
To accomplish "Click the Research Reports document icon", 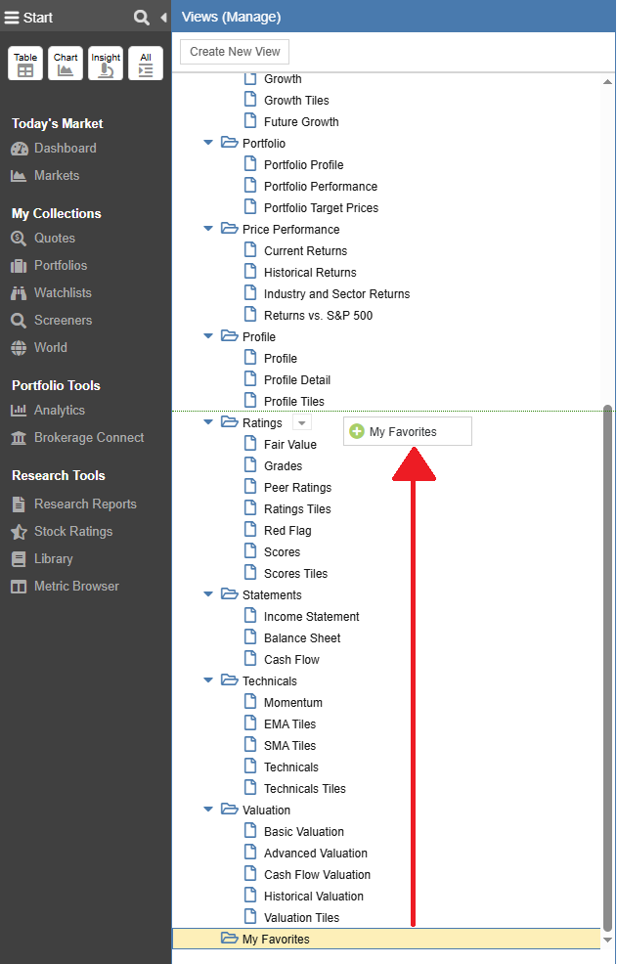I will 20,504.
